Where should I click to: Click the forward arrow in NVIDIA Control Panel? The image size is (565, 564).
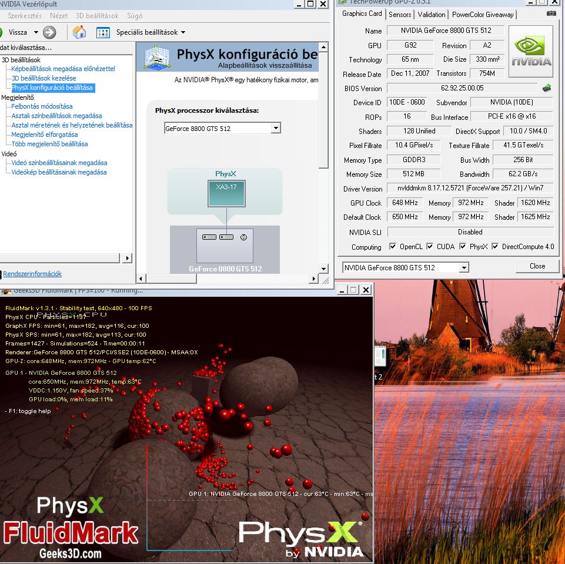click(49, 32)
